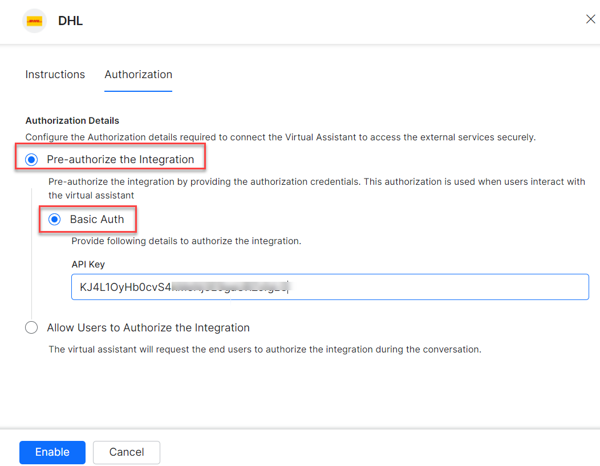The height and width of the screenshot is (466, 600).
Task: Click the Cancel button
Action: pos(126,452)
